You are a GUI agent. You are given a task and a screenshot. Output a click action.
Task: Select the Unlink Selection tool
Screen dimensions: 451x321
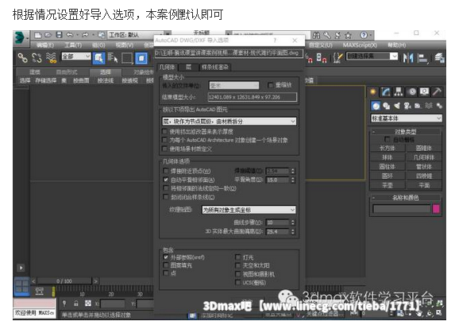(37, 58)
